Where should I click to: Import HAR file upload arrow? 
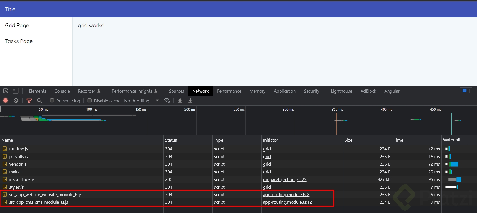tap(180, 101)
